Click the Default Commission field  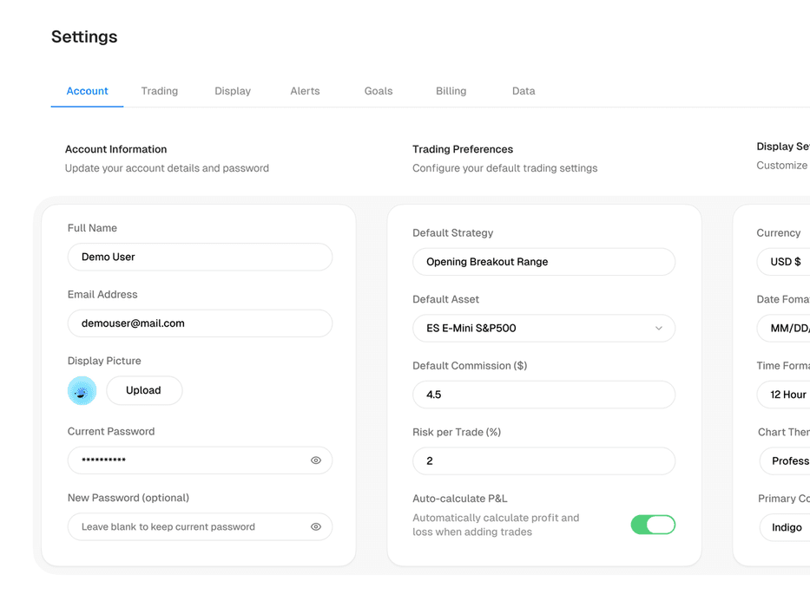(543, 395)
